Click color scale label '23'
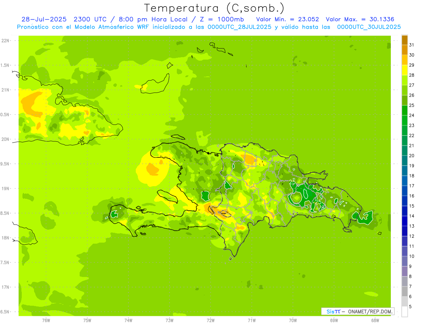 pyautogui.click(x=412, y=126)
